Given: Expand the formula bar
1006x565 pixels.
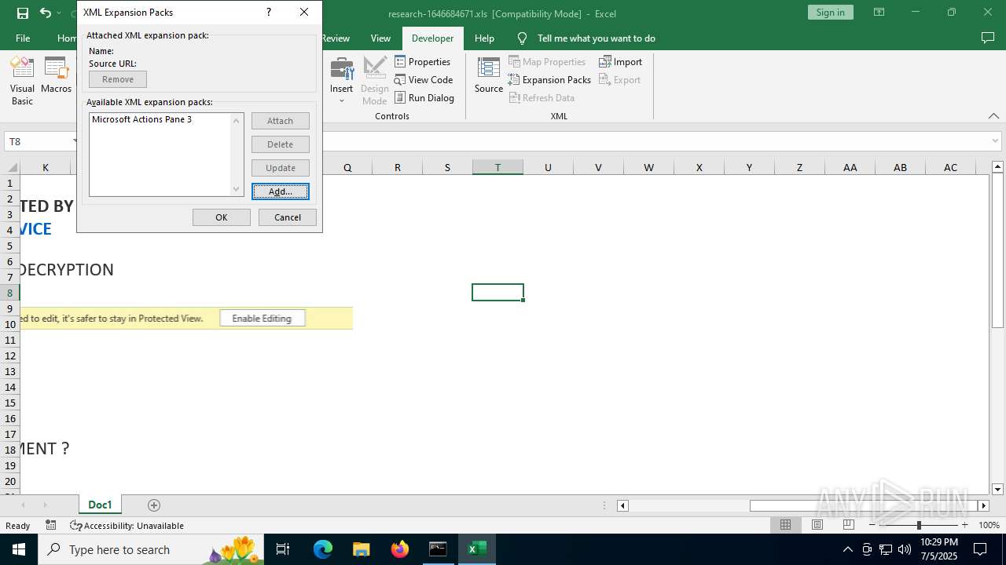Looking at the screenshot, I should [995, 142].
